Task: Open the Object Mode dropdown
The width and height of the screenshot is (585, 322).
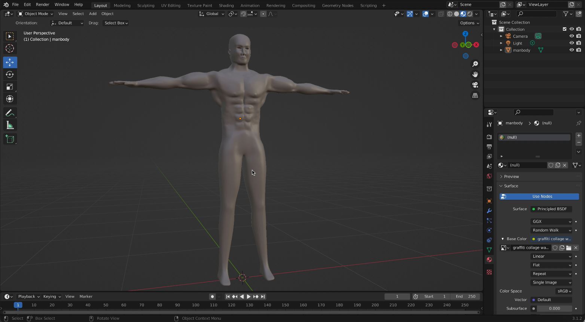Action: tap(36, 14)
